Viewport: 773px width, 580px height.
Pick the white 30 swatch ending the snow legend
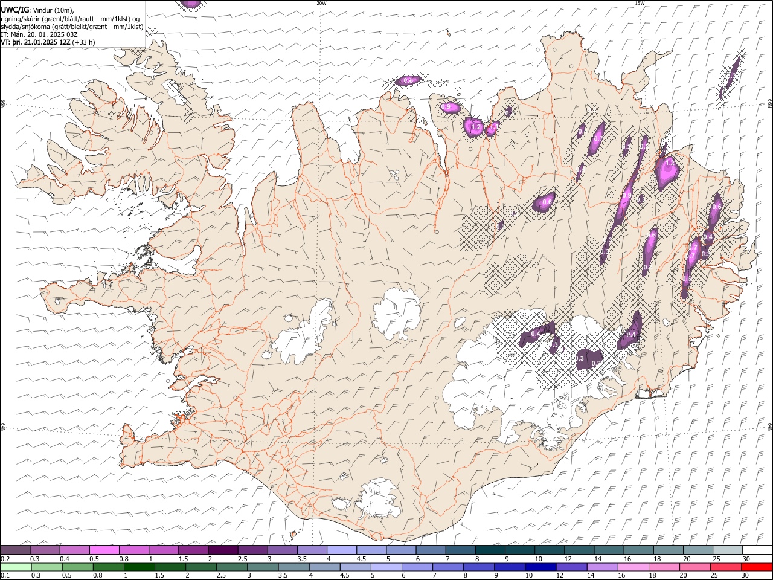tap(757, 550)
